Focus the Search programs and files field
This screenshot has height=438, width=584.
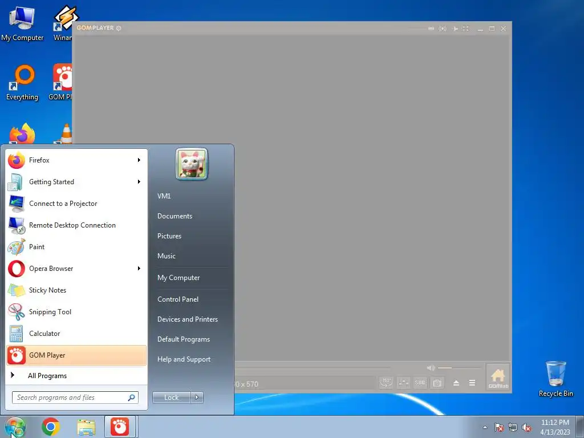75,398
